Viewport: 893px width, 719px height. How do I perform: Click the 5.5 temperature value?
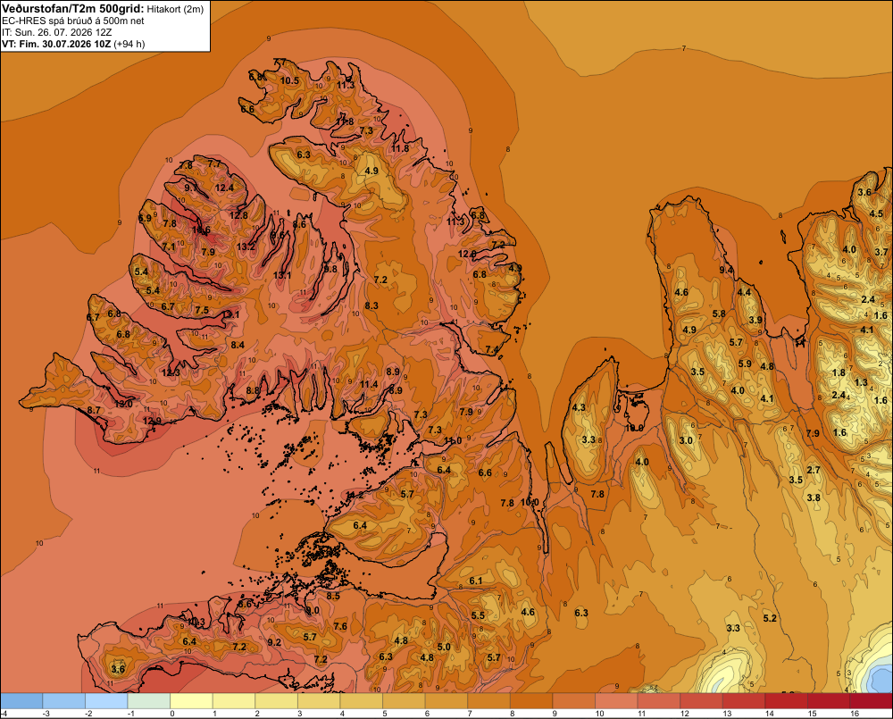(478, 615)
